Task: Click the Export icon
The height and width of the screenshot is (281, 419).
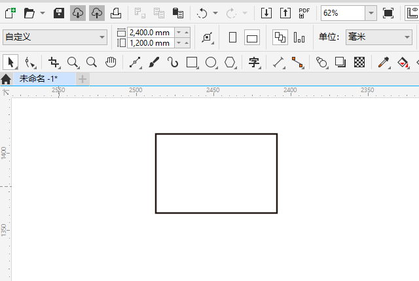Action: pos(285,13)
